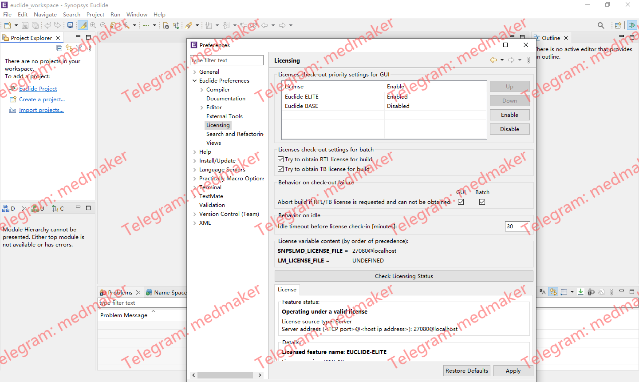Click the toolbar Search magnifier near perspectives

click(601, 25)
